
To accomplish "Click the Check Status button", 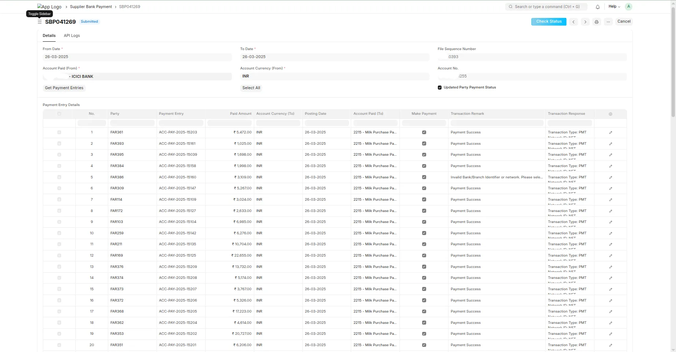I will click(549, 22).
